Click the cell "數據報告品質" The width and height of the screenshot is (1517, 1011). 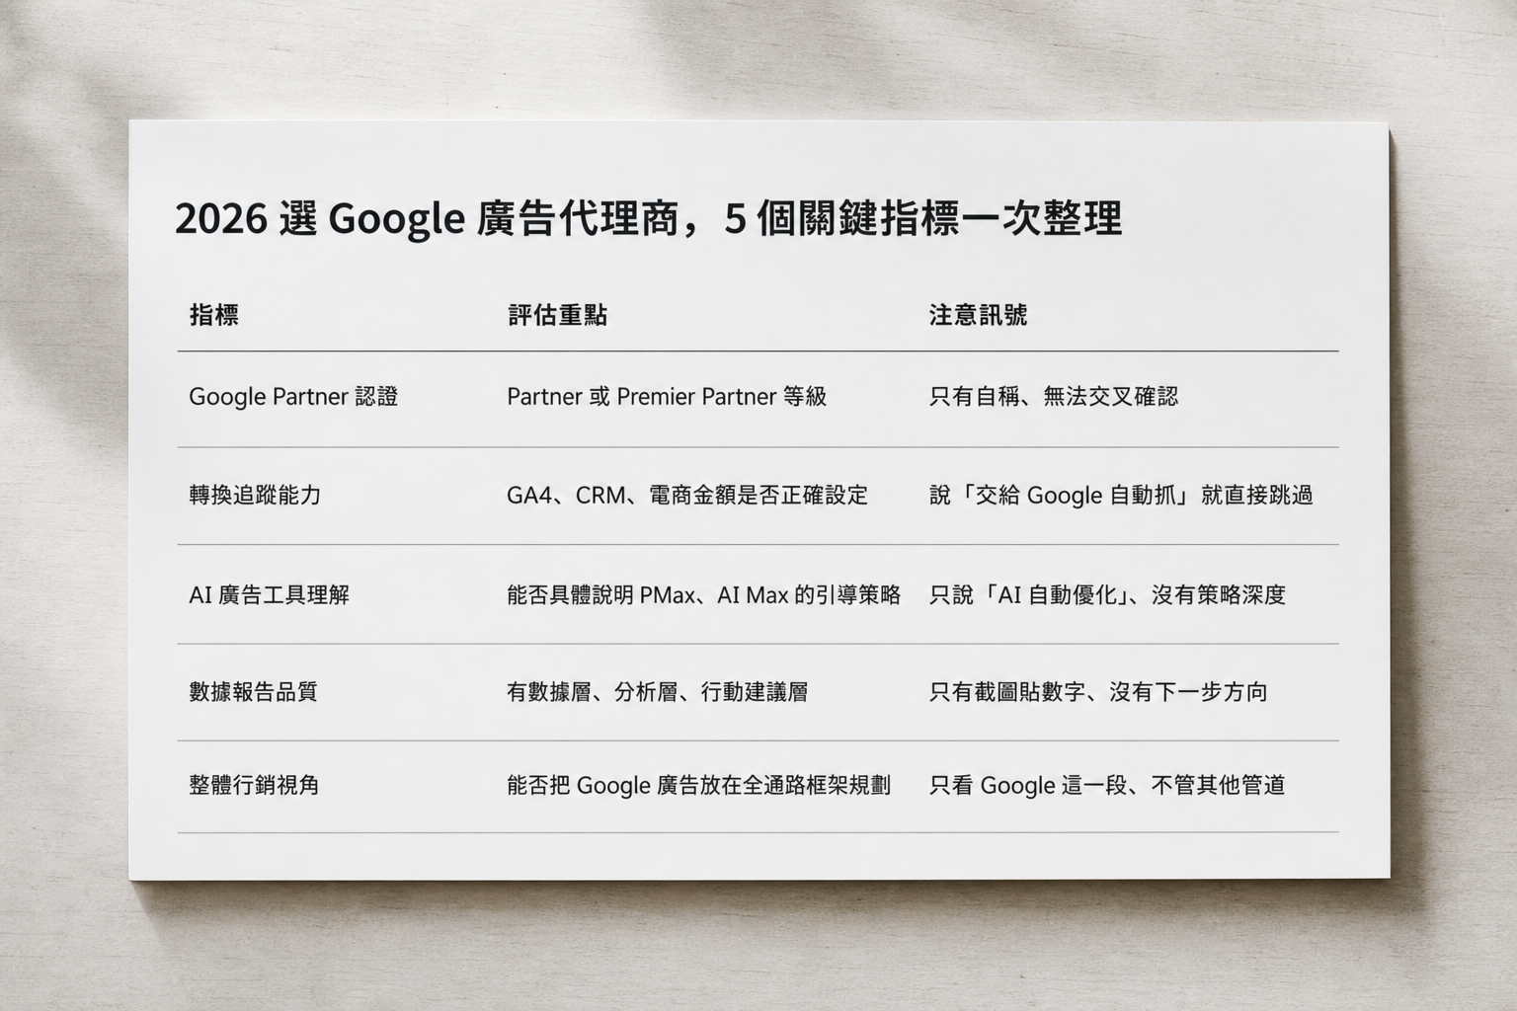pyautogui.click(x=253, y=691)
